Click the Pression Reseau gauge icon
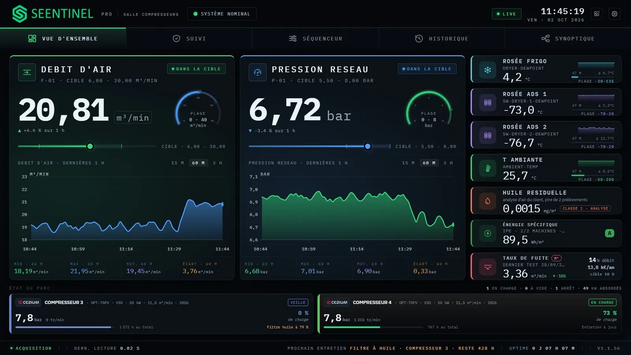Image resolution: width=631 pixels, height=355 pixels. click(x=258, y=72)
